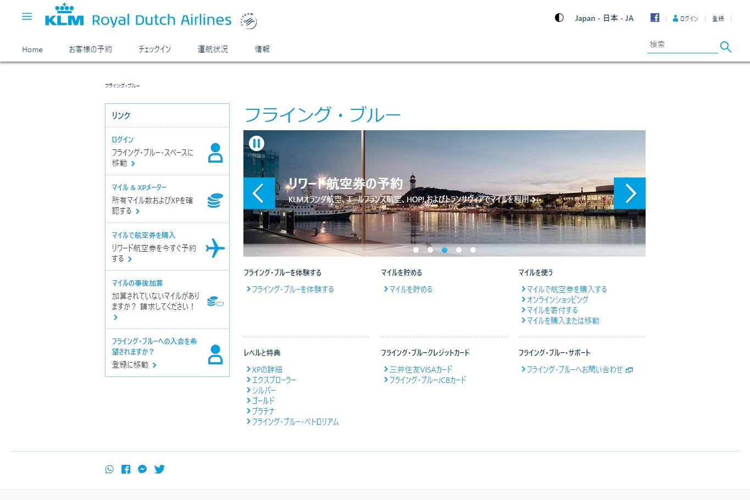Screen dimensions: 750x500
Task: Click the person icon beside ログイン
Action: pos(215,153)
